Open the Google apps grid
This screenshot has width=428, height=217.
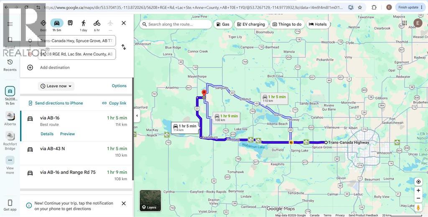click(x=405, y=23)
